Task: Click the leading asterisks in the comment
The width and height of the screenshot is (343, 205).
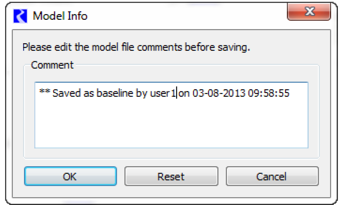Action: (x=44, y=92)
